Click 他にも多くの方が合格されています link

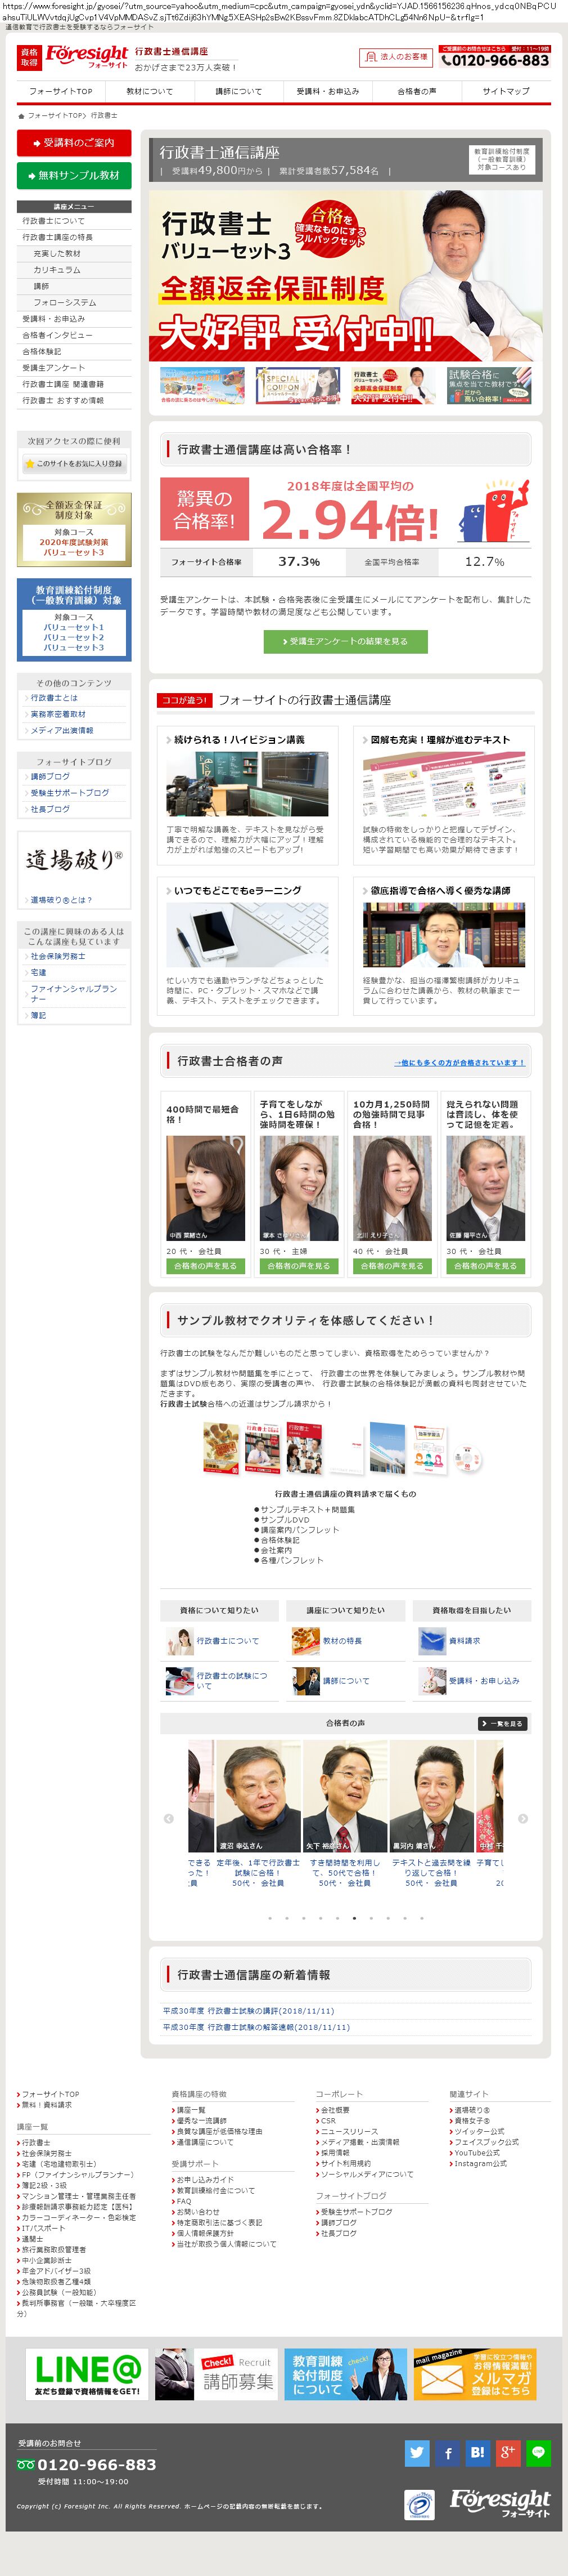(x=459, y=1062)
